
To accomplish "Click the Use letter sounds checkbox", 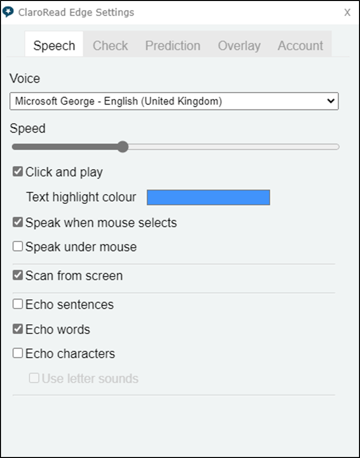I will [34, 378].
